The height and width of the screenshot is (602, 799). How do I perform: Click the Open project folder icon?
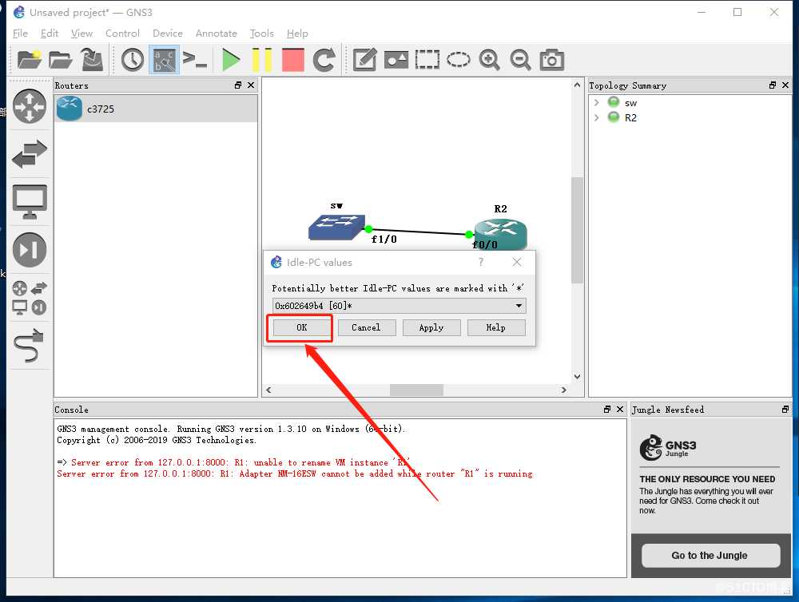pyautogui.click(x=61, y=60)
